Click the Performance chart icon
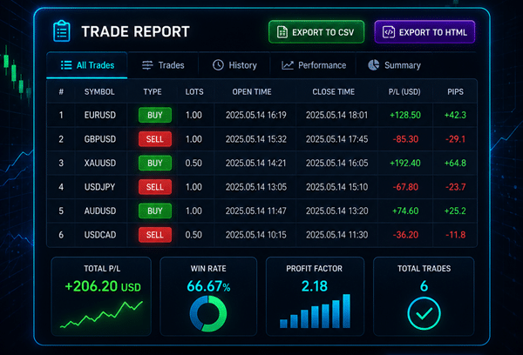Screen dimensions: 523x355 (x=288, y=65)
